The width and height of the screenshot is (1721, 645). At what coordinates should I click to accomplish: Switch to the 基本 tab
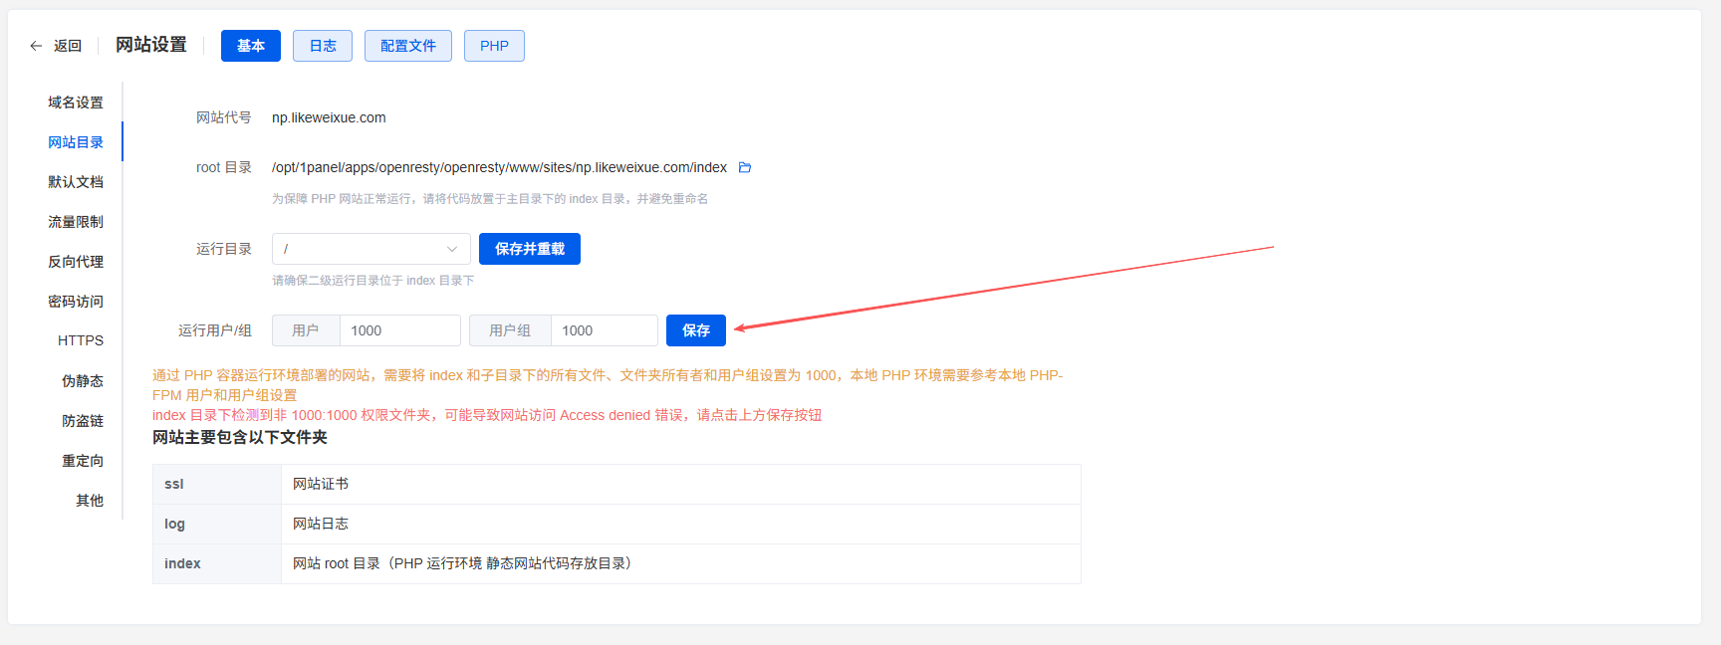point(251,46)
